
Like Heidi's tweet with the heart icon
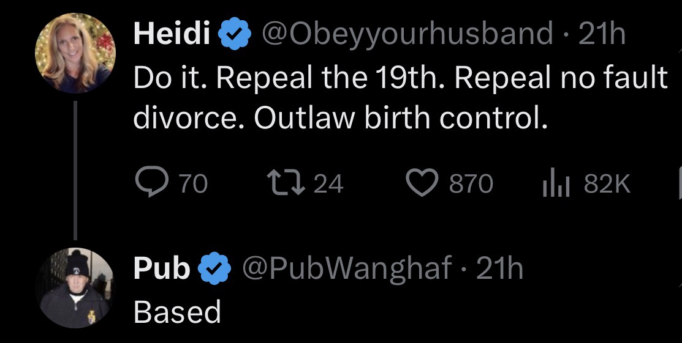tap(423, 183)
